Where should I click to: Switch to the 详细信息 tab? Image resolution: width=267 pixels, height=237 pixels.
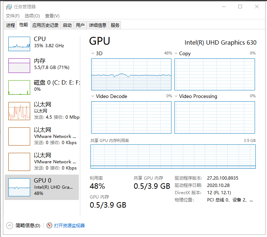pyautogui.click(x=98, y=25)
